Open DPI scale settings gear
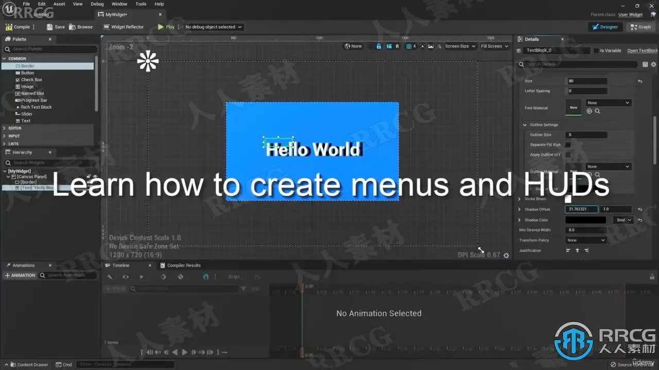 506,255
